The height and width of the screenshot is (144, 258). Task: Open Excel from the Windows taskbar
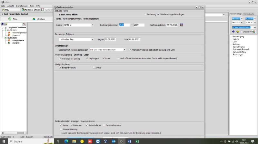pos(137,141)
